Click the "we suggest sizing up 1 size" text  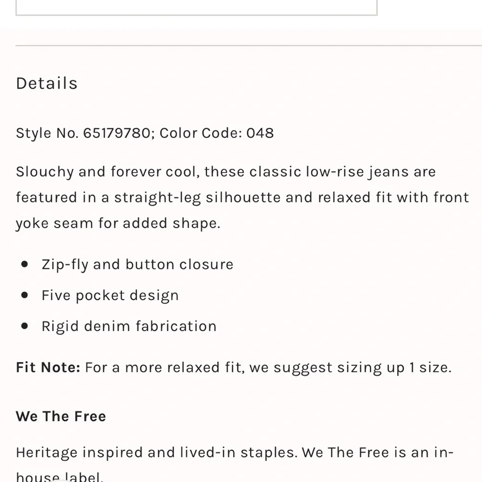pos(350,368)
